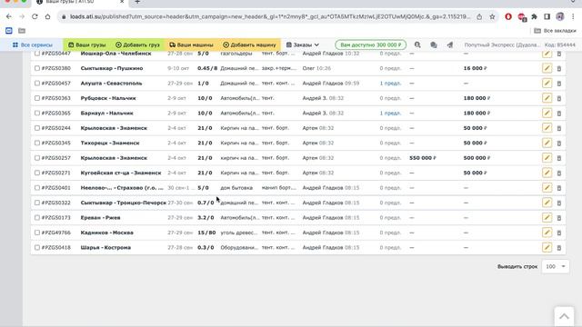
Task: Select checkbox for cargo #PZG50380
Action: 37,68
